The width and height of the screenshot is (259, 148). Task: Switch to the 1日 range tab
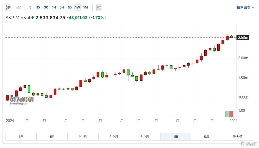tap(21, 137)
